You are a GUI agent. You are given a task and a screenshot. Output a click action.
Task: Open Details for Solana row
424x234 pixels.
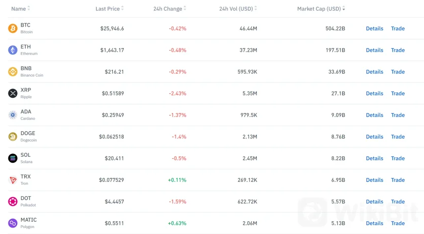tap(374, 158)
